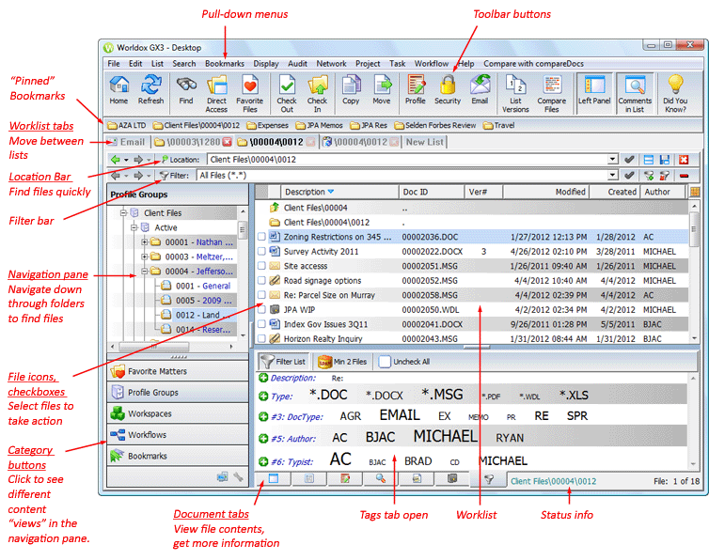Click the red X icon on Location bar
The height and width of the screenshot is (560, 709).
pyautogui.click(x=684, y=160)
